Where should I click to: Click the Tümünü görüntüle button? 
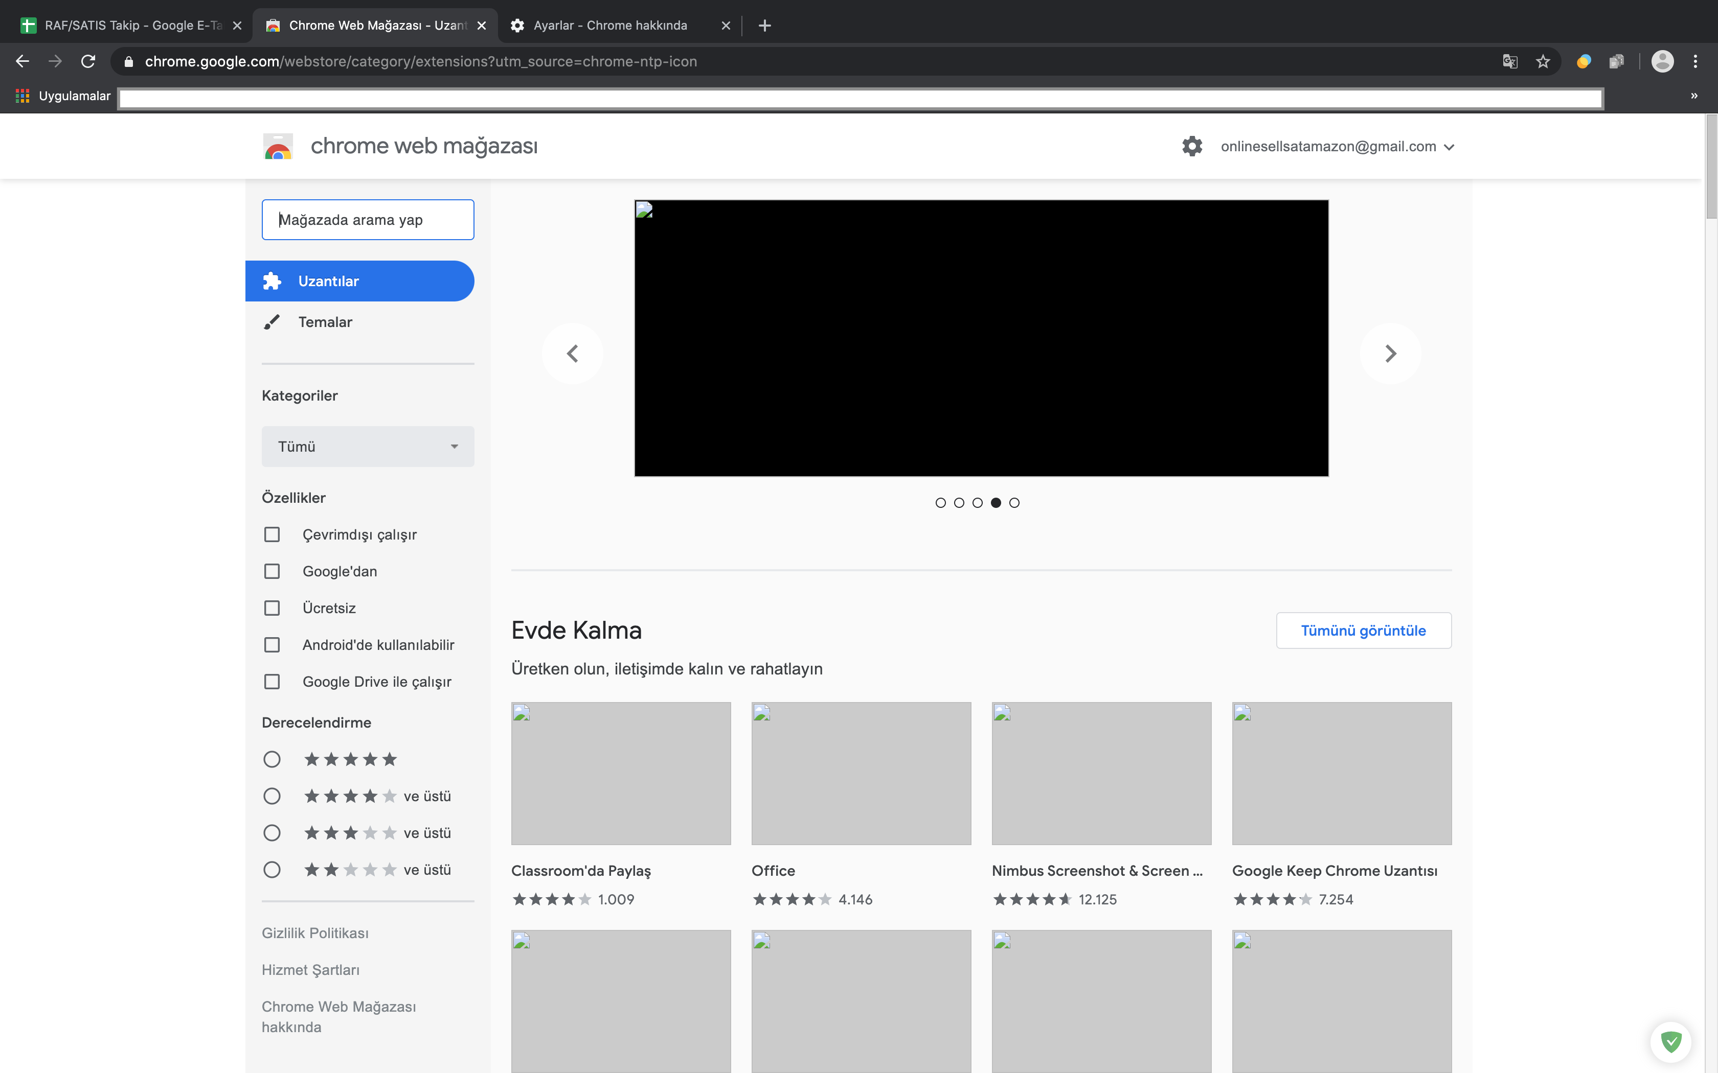point(1363,630)
